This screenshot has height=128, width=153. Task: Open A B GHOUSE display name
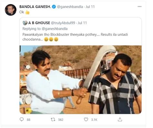pos(39,23)
